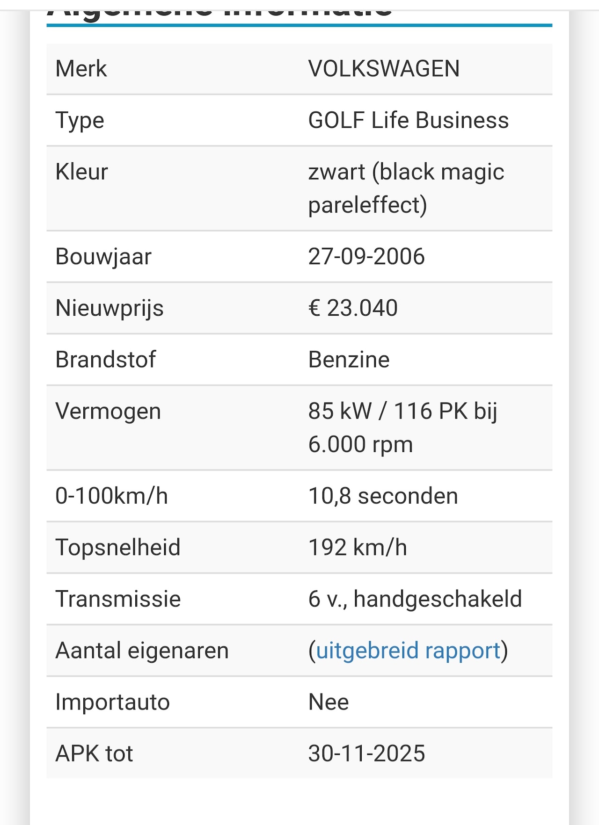
Task: Open the uitgebreid rapport link
Action: click(408, 651)
